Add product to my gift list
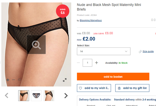The width and height of the screenshot is (156, 106). click(x=132, y=88)
